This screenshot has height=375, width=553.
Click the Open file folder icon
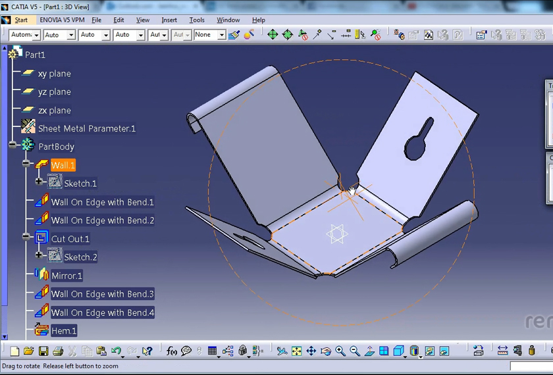click(x=29, y=351)
